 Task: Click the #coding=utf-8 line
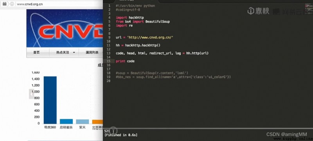coord(128,9)
